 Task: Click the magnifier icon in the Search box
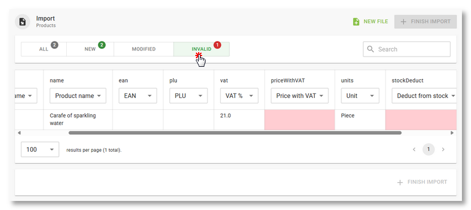click(371, 49)
